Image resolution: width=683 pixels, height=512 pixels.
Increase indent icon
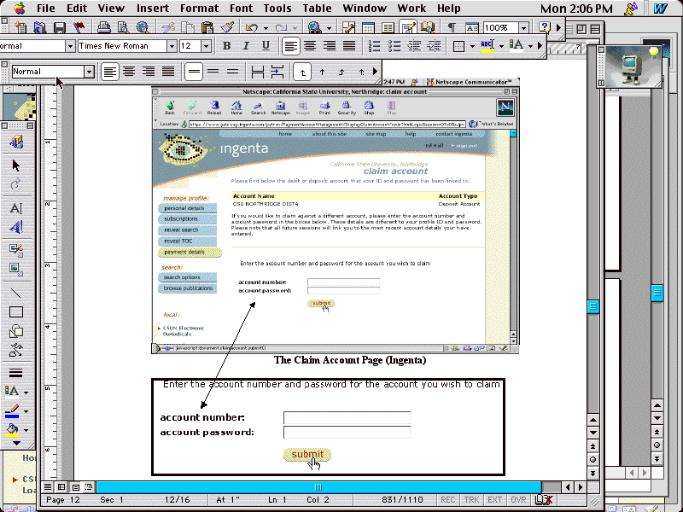click(x=434, y=46)
